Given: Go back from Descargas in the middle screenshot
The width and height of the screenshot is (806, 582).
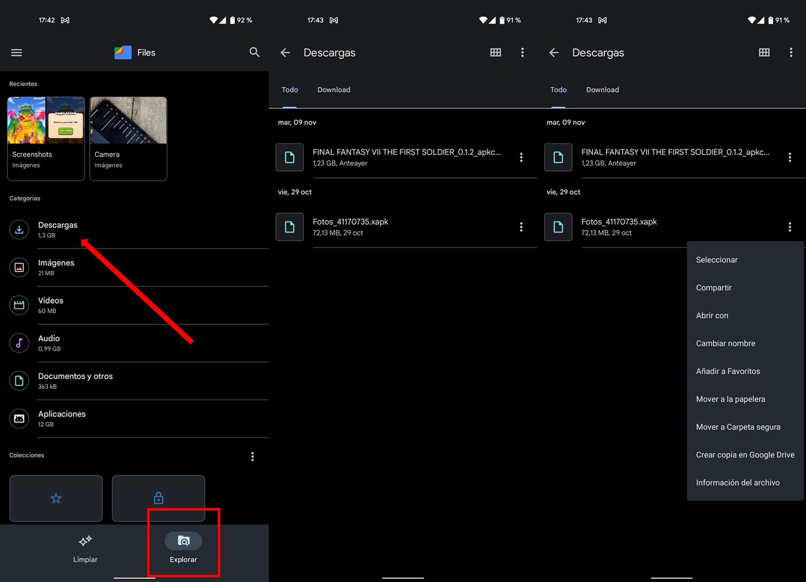Looking at the screenshot, I should [285, 53].
